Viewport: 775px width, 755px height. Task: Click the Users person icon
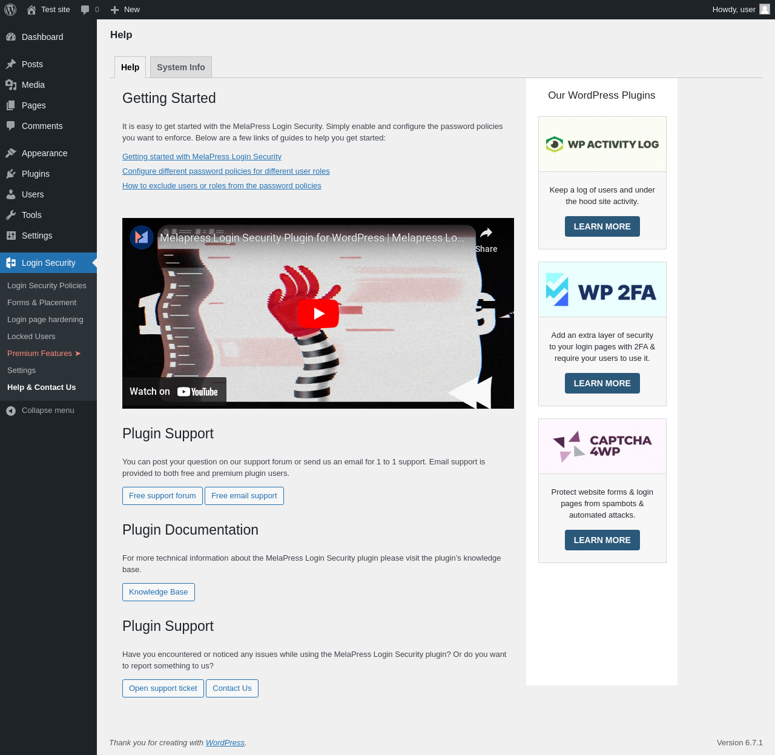[x=11, y=194]
